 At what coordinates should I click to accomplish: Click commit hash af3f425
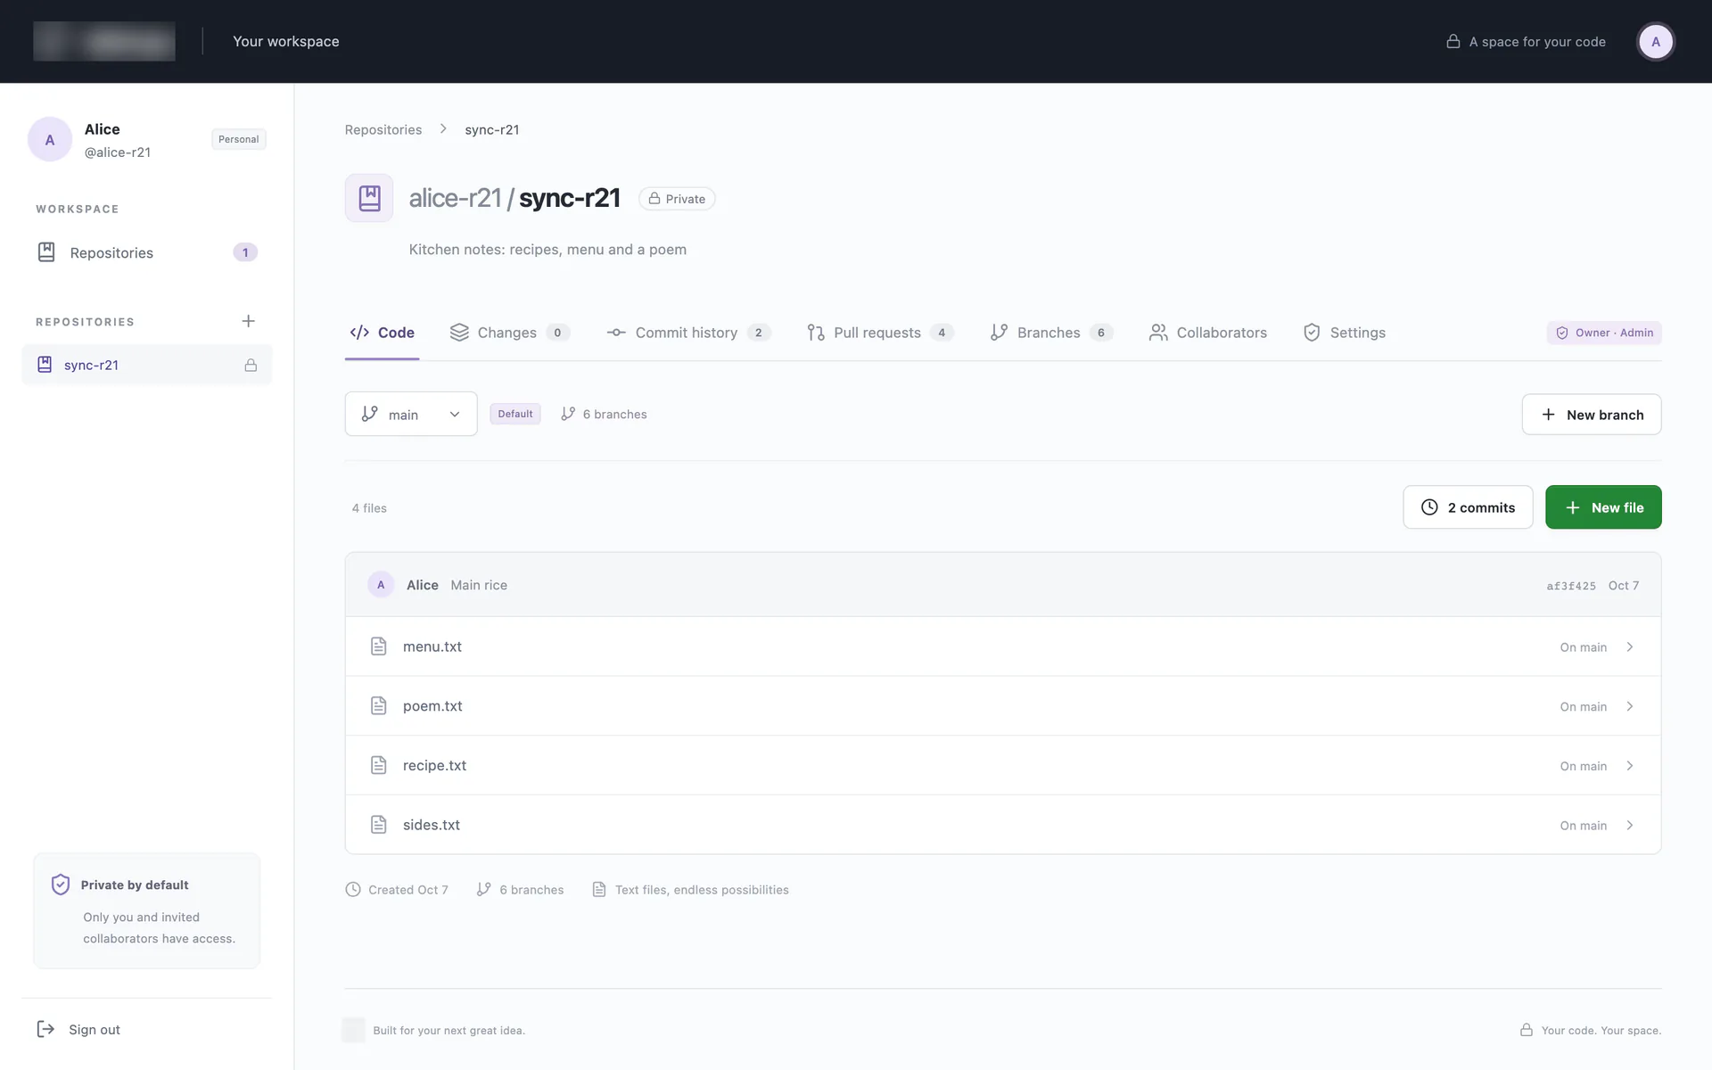[x=1571, y=586]
